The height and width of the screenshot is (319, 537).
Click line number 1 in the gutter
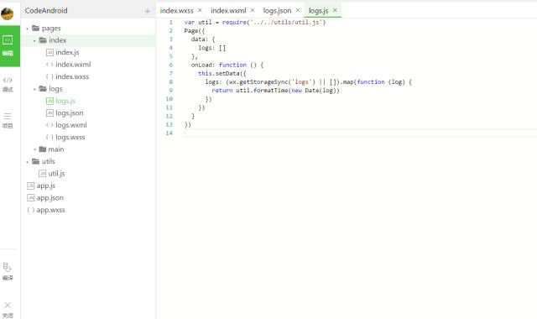[171, 23]
